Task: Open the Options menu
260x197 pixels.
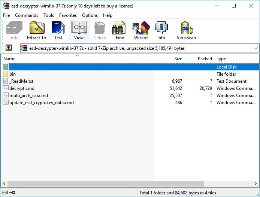Action: [x=90, y=15]
